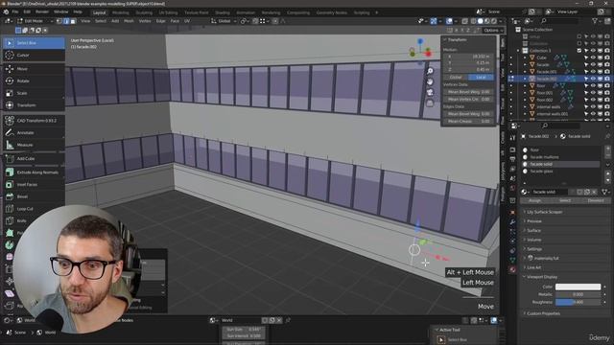Screen dimensions: 614x345
Task: Open the Options dropdown in viewport header
Action: [492, 30]
